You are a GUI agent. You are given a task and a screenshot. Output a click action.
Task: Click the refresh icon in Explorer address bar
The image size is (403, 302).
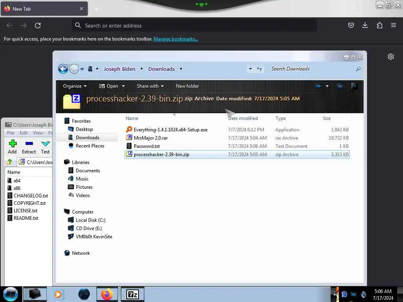click(259, 69)
